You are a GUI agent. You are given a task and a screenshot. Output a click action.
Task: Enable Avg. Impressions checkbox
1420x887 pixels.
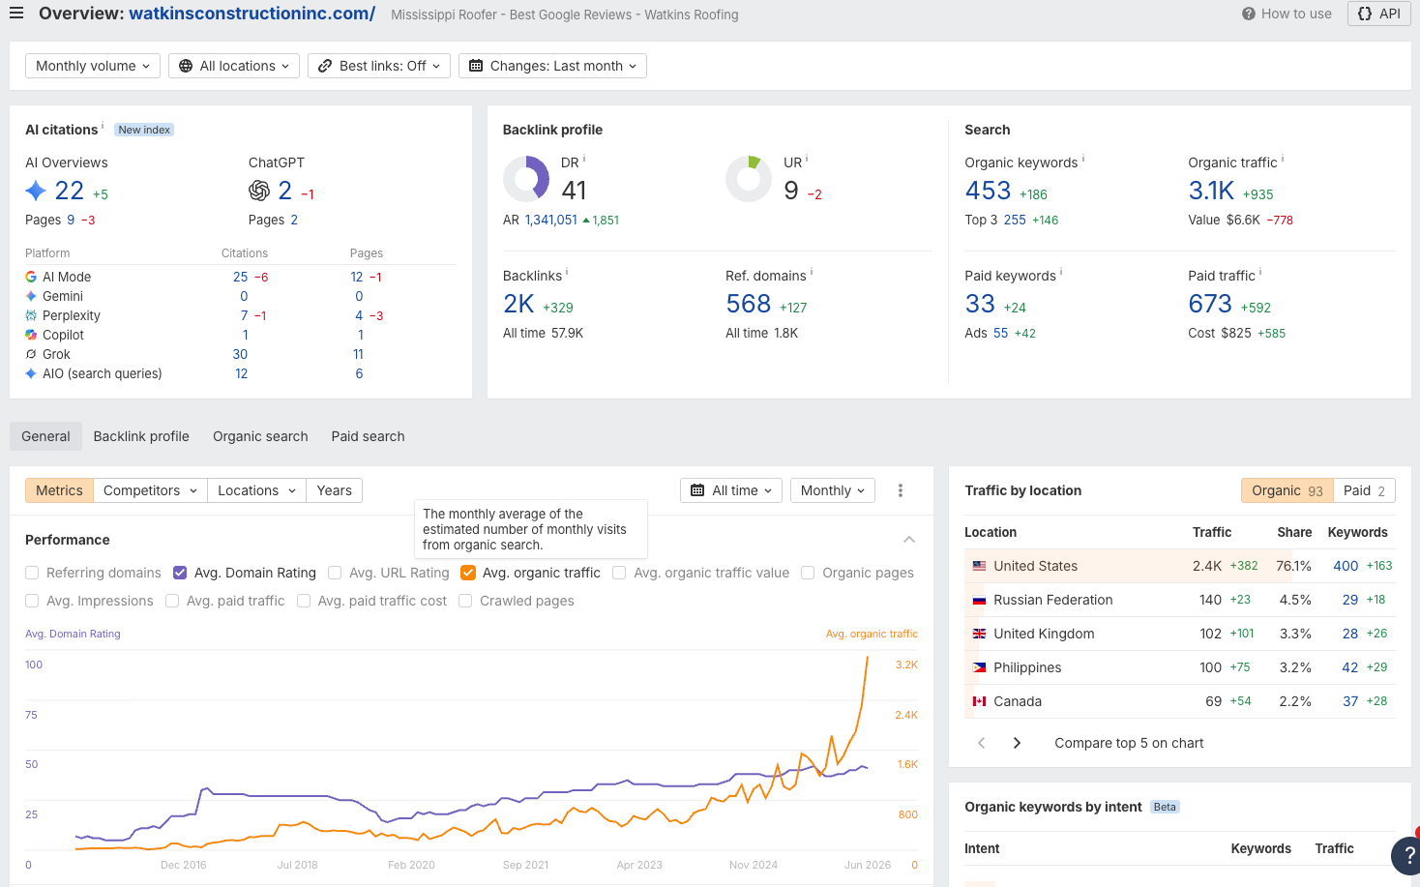click(x=32, y=601)
